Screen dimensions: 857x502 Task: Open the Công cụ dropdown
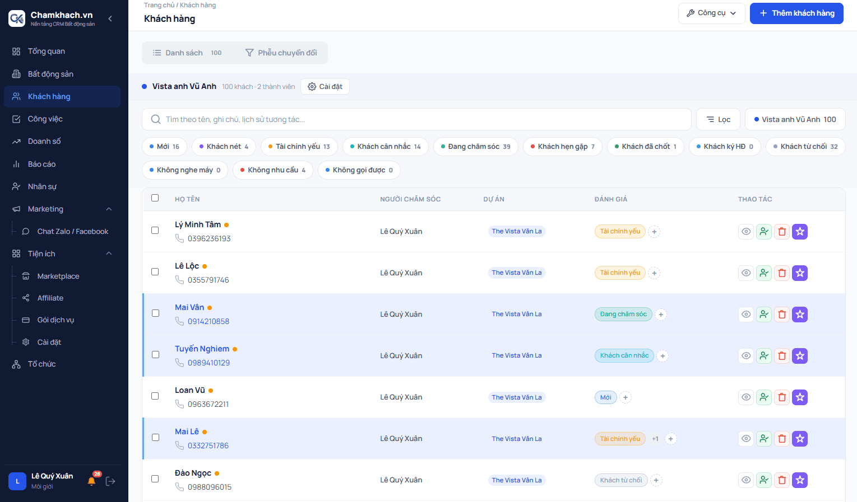tap(711, 13)
